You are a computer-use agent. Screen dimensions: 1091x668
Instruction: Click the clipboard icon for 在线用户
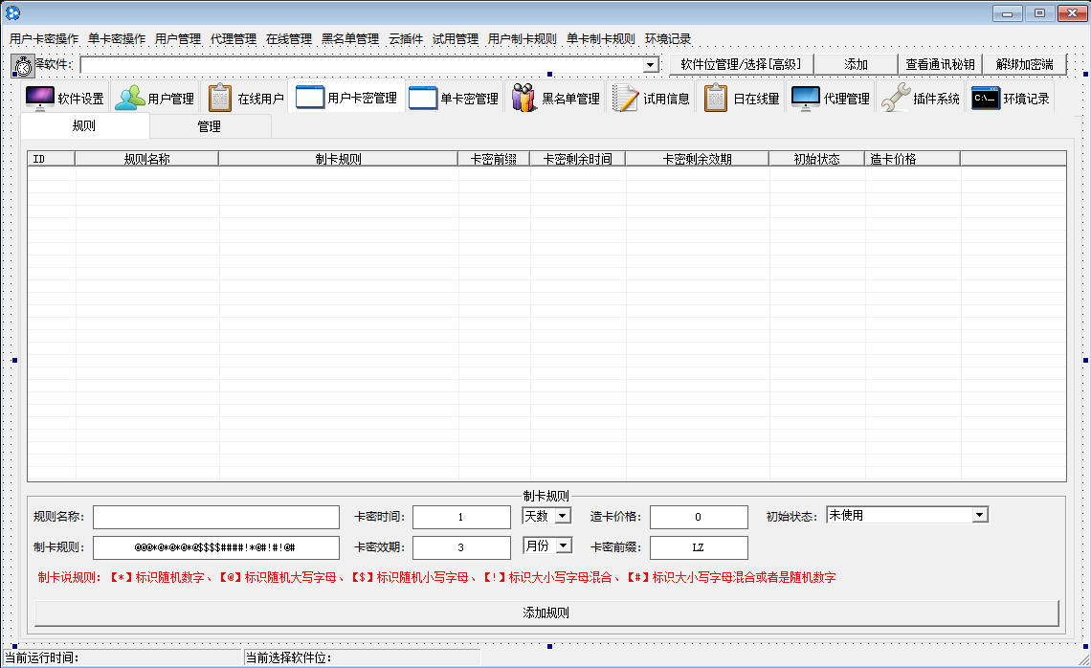coord(220,98)
